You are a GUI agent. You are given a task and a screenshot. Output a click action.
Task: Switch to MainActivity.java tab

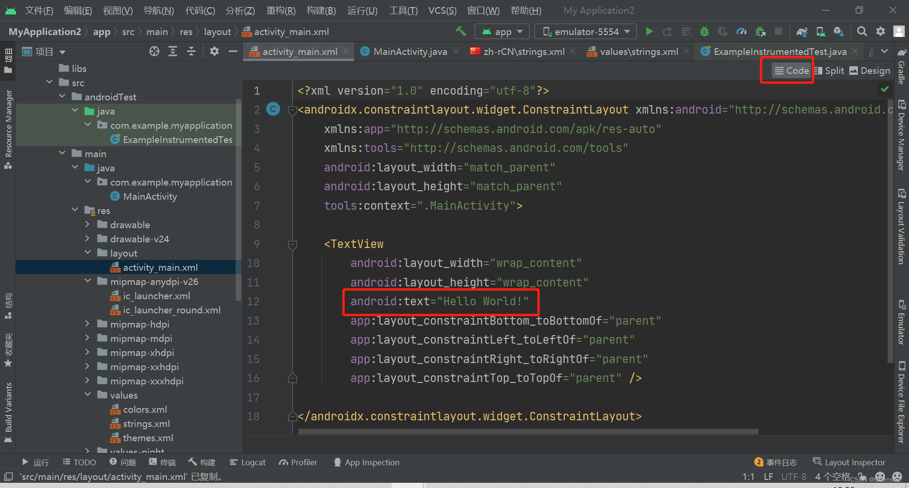click(410, 52)
